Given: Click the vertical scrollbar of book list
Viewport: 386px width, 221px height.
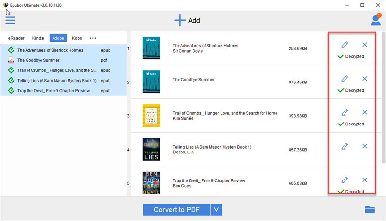Looking at the screenshot, I should click(383, 97).
